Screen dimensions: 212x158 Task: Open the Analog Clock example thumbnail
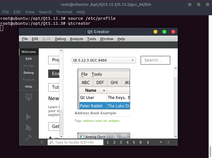[x=104, y=136]
